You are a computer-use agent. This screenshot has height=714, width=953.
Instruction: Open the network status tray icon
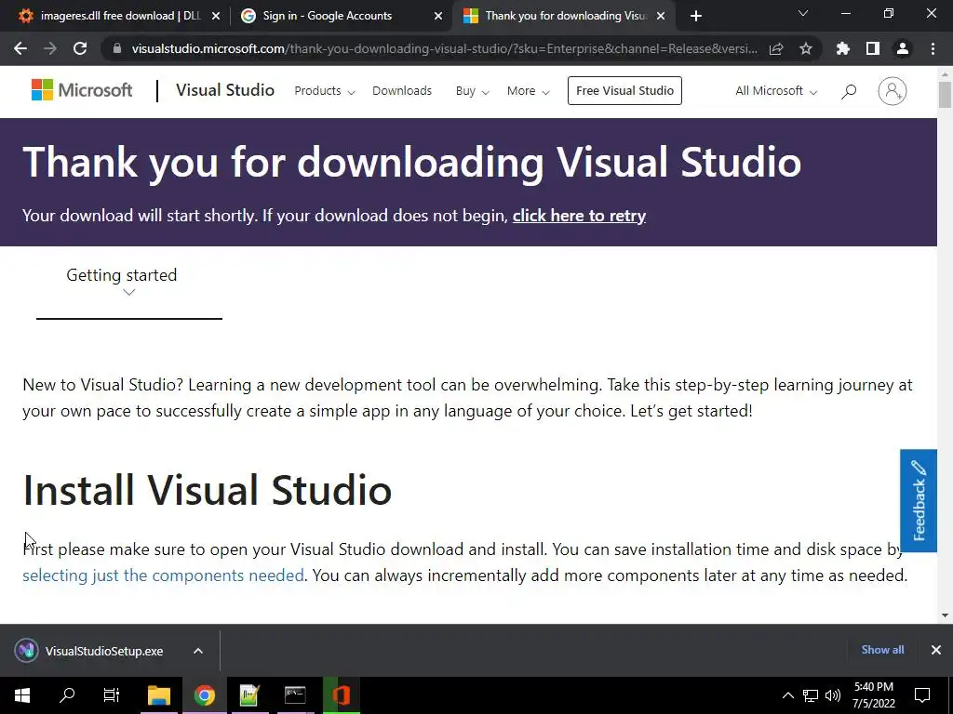coord(811,695)
